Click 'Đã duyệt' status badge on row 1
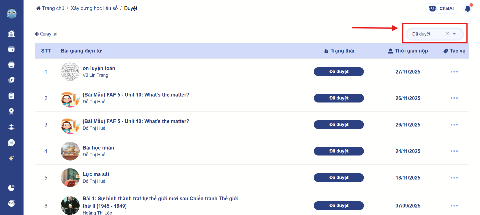The width and height of the screenshot is (480, 215). (339, 72)
